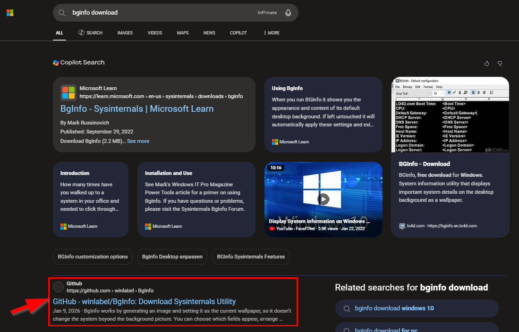Screen dimensions: 519x332
Task: Open the Images tab
Action: click(125, 33)
